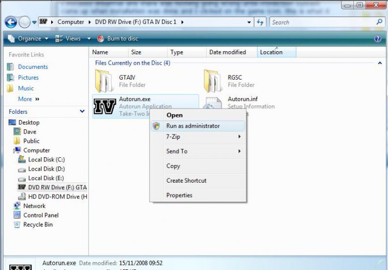
Task: Click the Autorun.exe date 15/11/2008 09:52
Action: [x=141, y=263]
